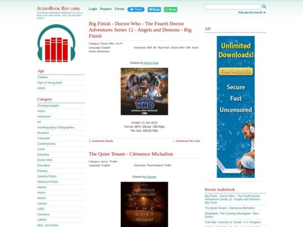Click the Download Files Now icon
Image resolution: width=303 pixels, height=227 pixels.
coord(174,141)
